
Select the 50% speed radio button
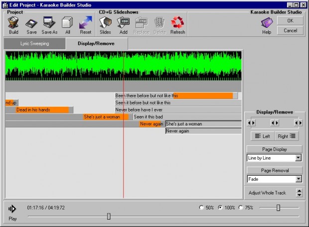pyautogui.click(x=201, y=208)
